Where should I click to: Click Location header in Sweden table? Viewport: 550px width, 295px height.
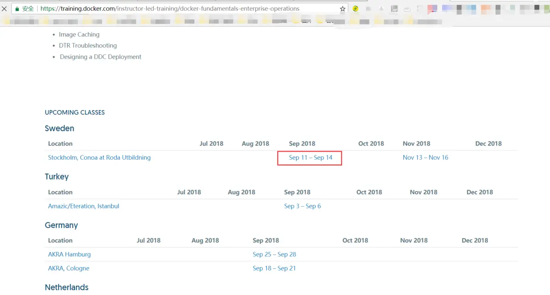click(60, 144)
